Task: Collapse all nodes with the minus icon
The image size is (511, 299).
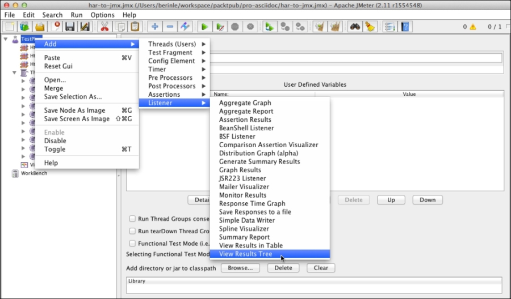Action: [170, 27]
